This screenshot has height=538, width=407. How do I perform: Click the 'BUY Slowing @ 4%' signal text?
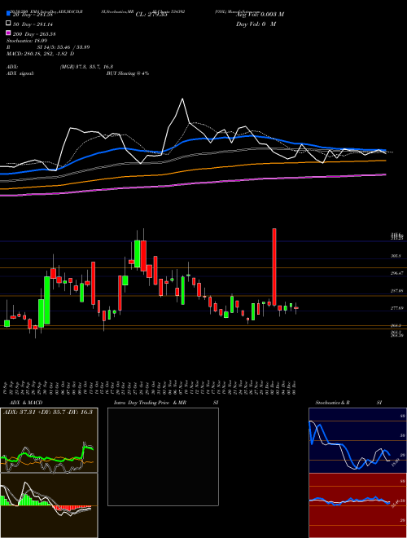pyautogui.click(x=128, y=73)
